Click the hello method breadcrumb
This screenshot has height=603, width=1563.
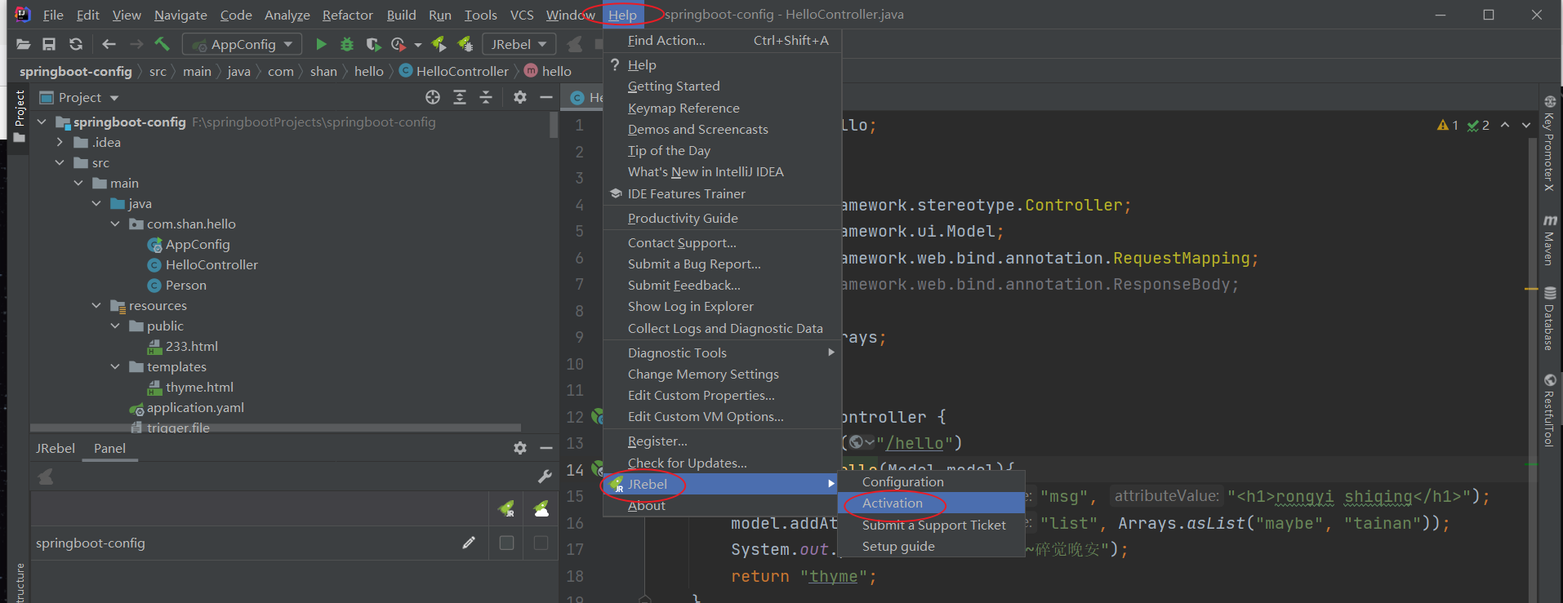548,71
